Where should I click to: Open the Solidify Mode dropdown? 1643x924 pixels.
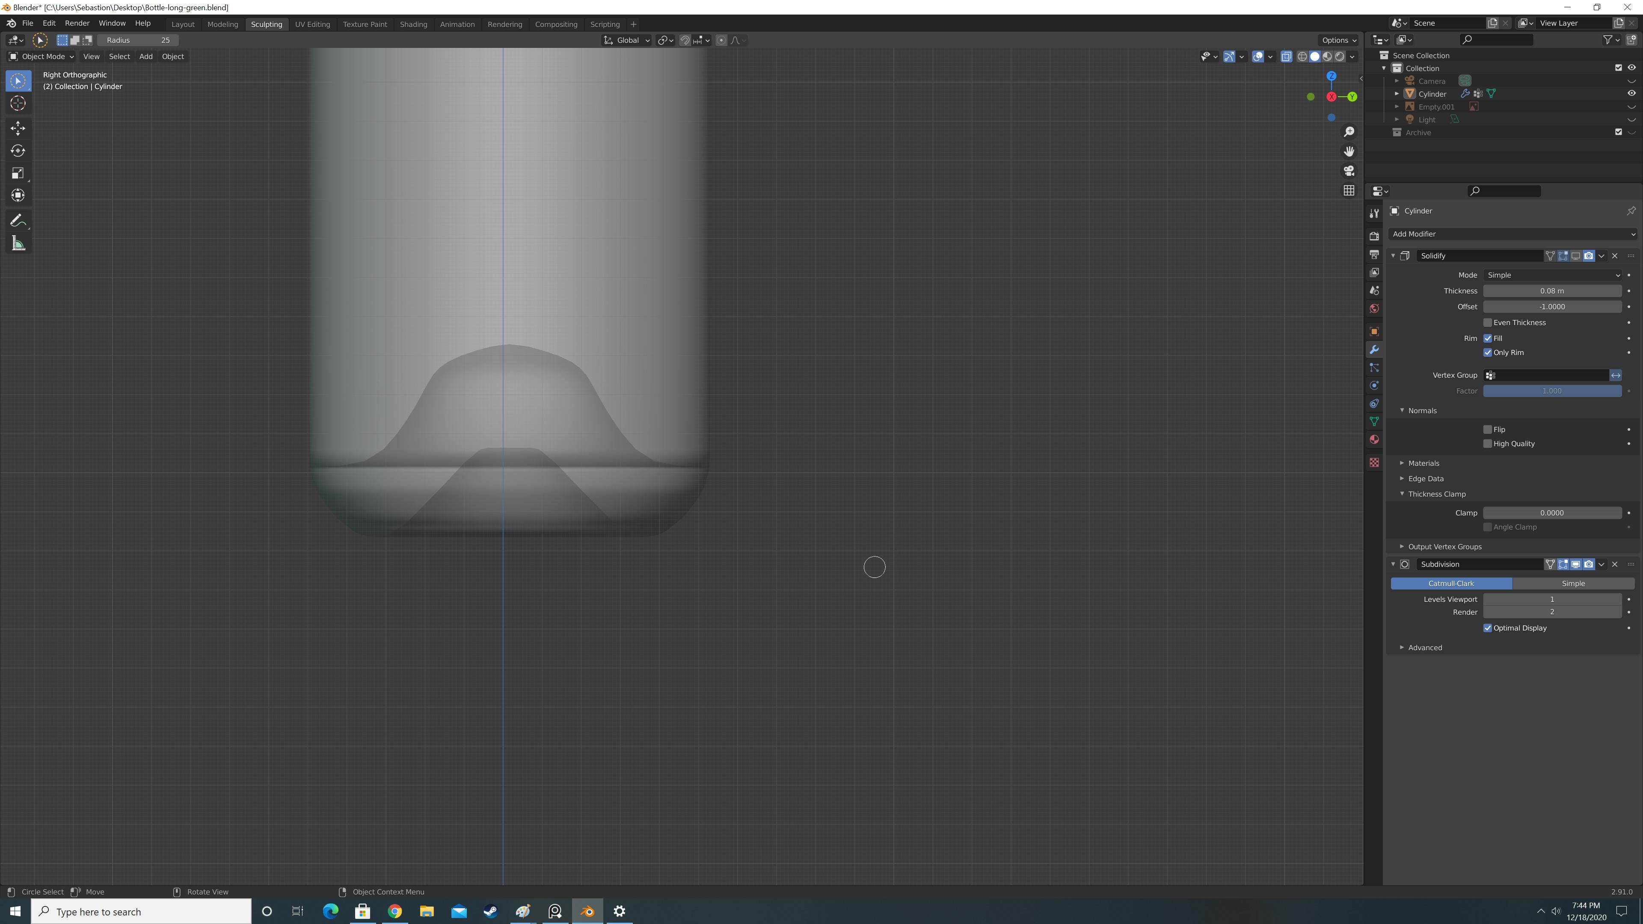coord(1552,275)
